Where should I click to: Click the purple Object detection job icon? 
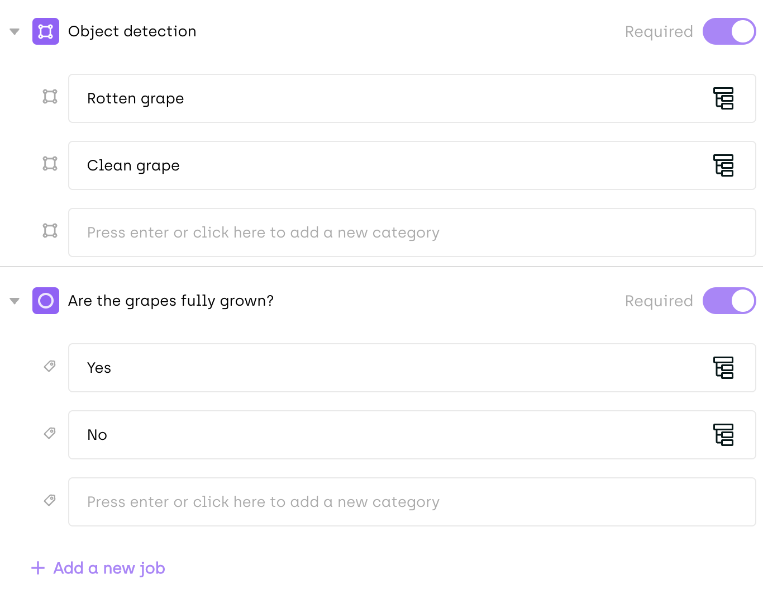click(46, 31)
